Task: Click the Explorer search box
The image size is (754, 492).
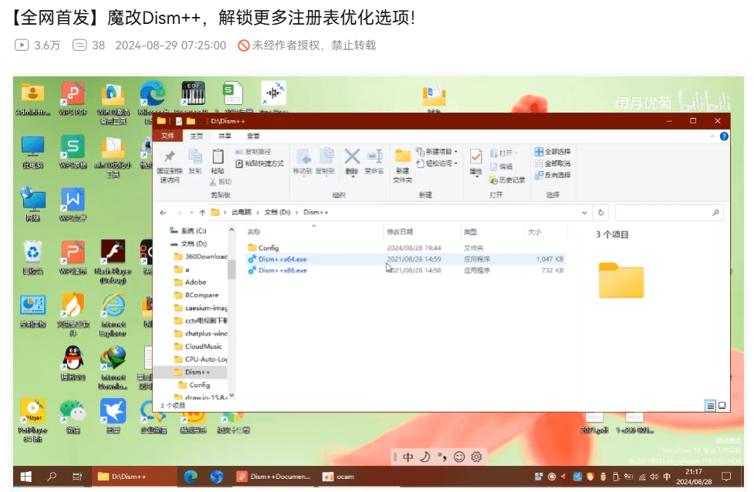Action: pos(669,212)
